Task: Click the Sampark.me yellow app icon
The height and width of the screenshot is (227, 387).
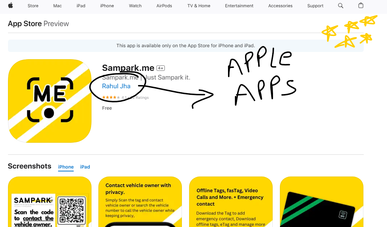Action: coord(50,101)
